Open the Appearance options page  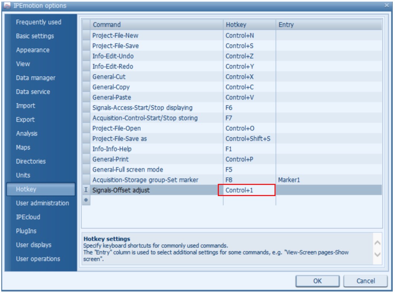pyautogui.click(x=32, y=50)
